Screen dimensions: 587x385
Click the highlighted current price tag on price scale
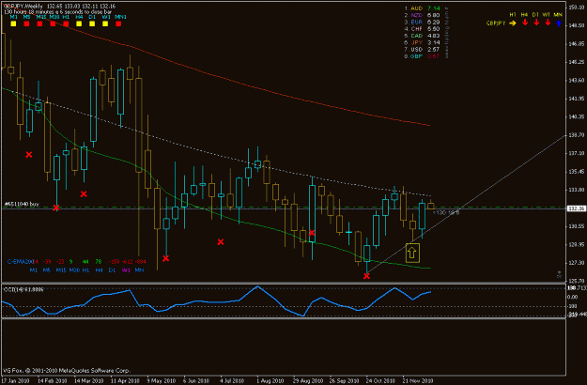(x=576, y=208)
